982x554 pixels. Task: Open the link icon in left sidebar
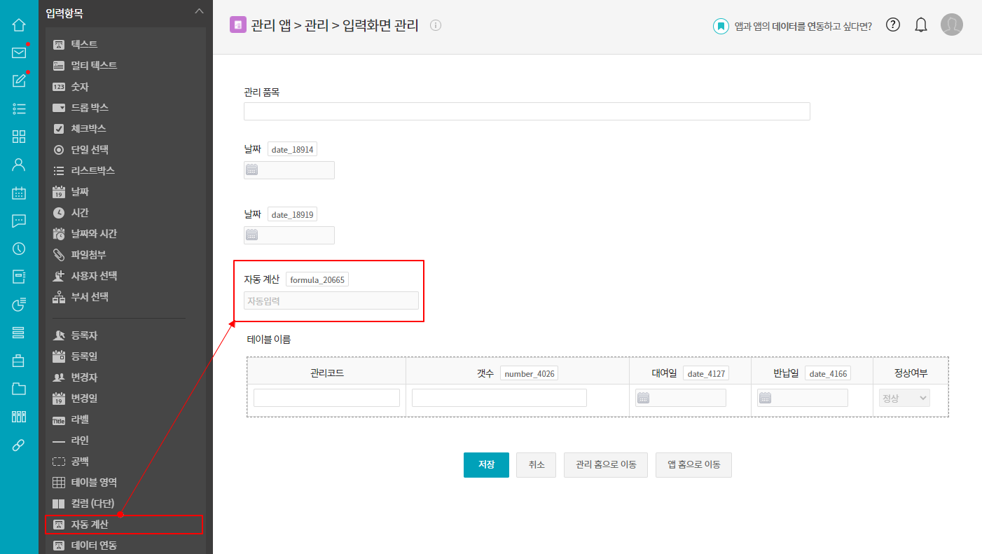[x=19, y=445]
